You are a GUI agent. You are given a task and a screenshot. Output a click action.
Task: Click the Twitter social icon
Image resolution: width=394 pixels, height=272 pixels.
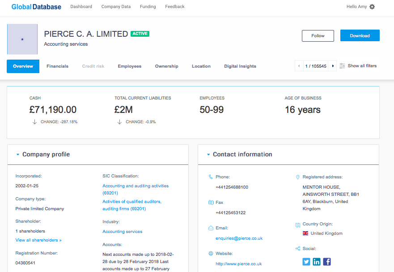(306, 262)
